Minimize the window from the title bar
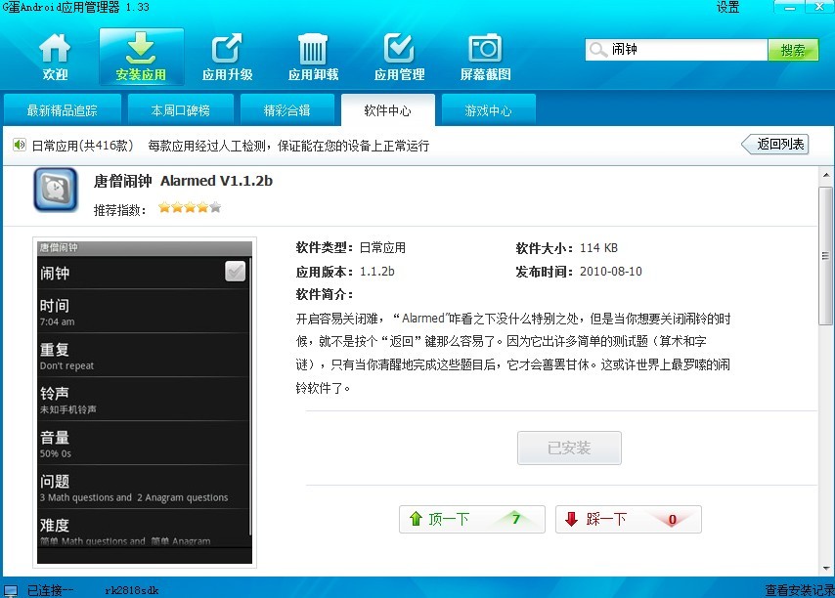The height and width of the screenshot is (598, 835). (x=790, y=7)
